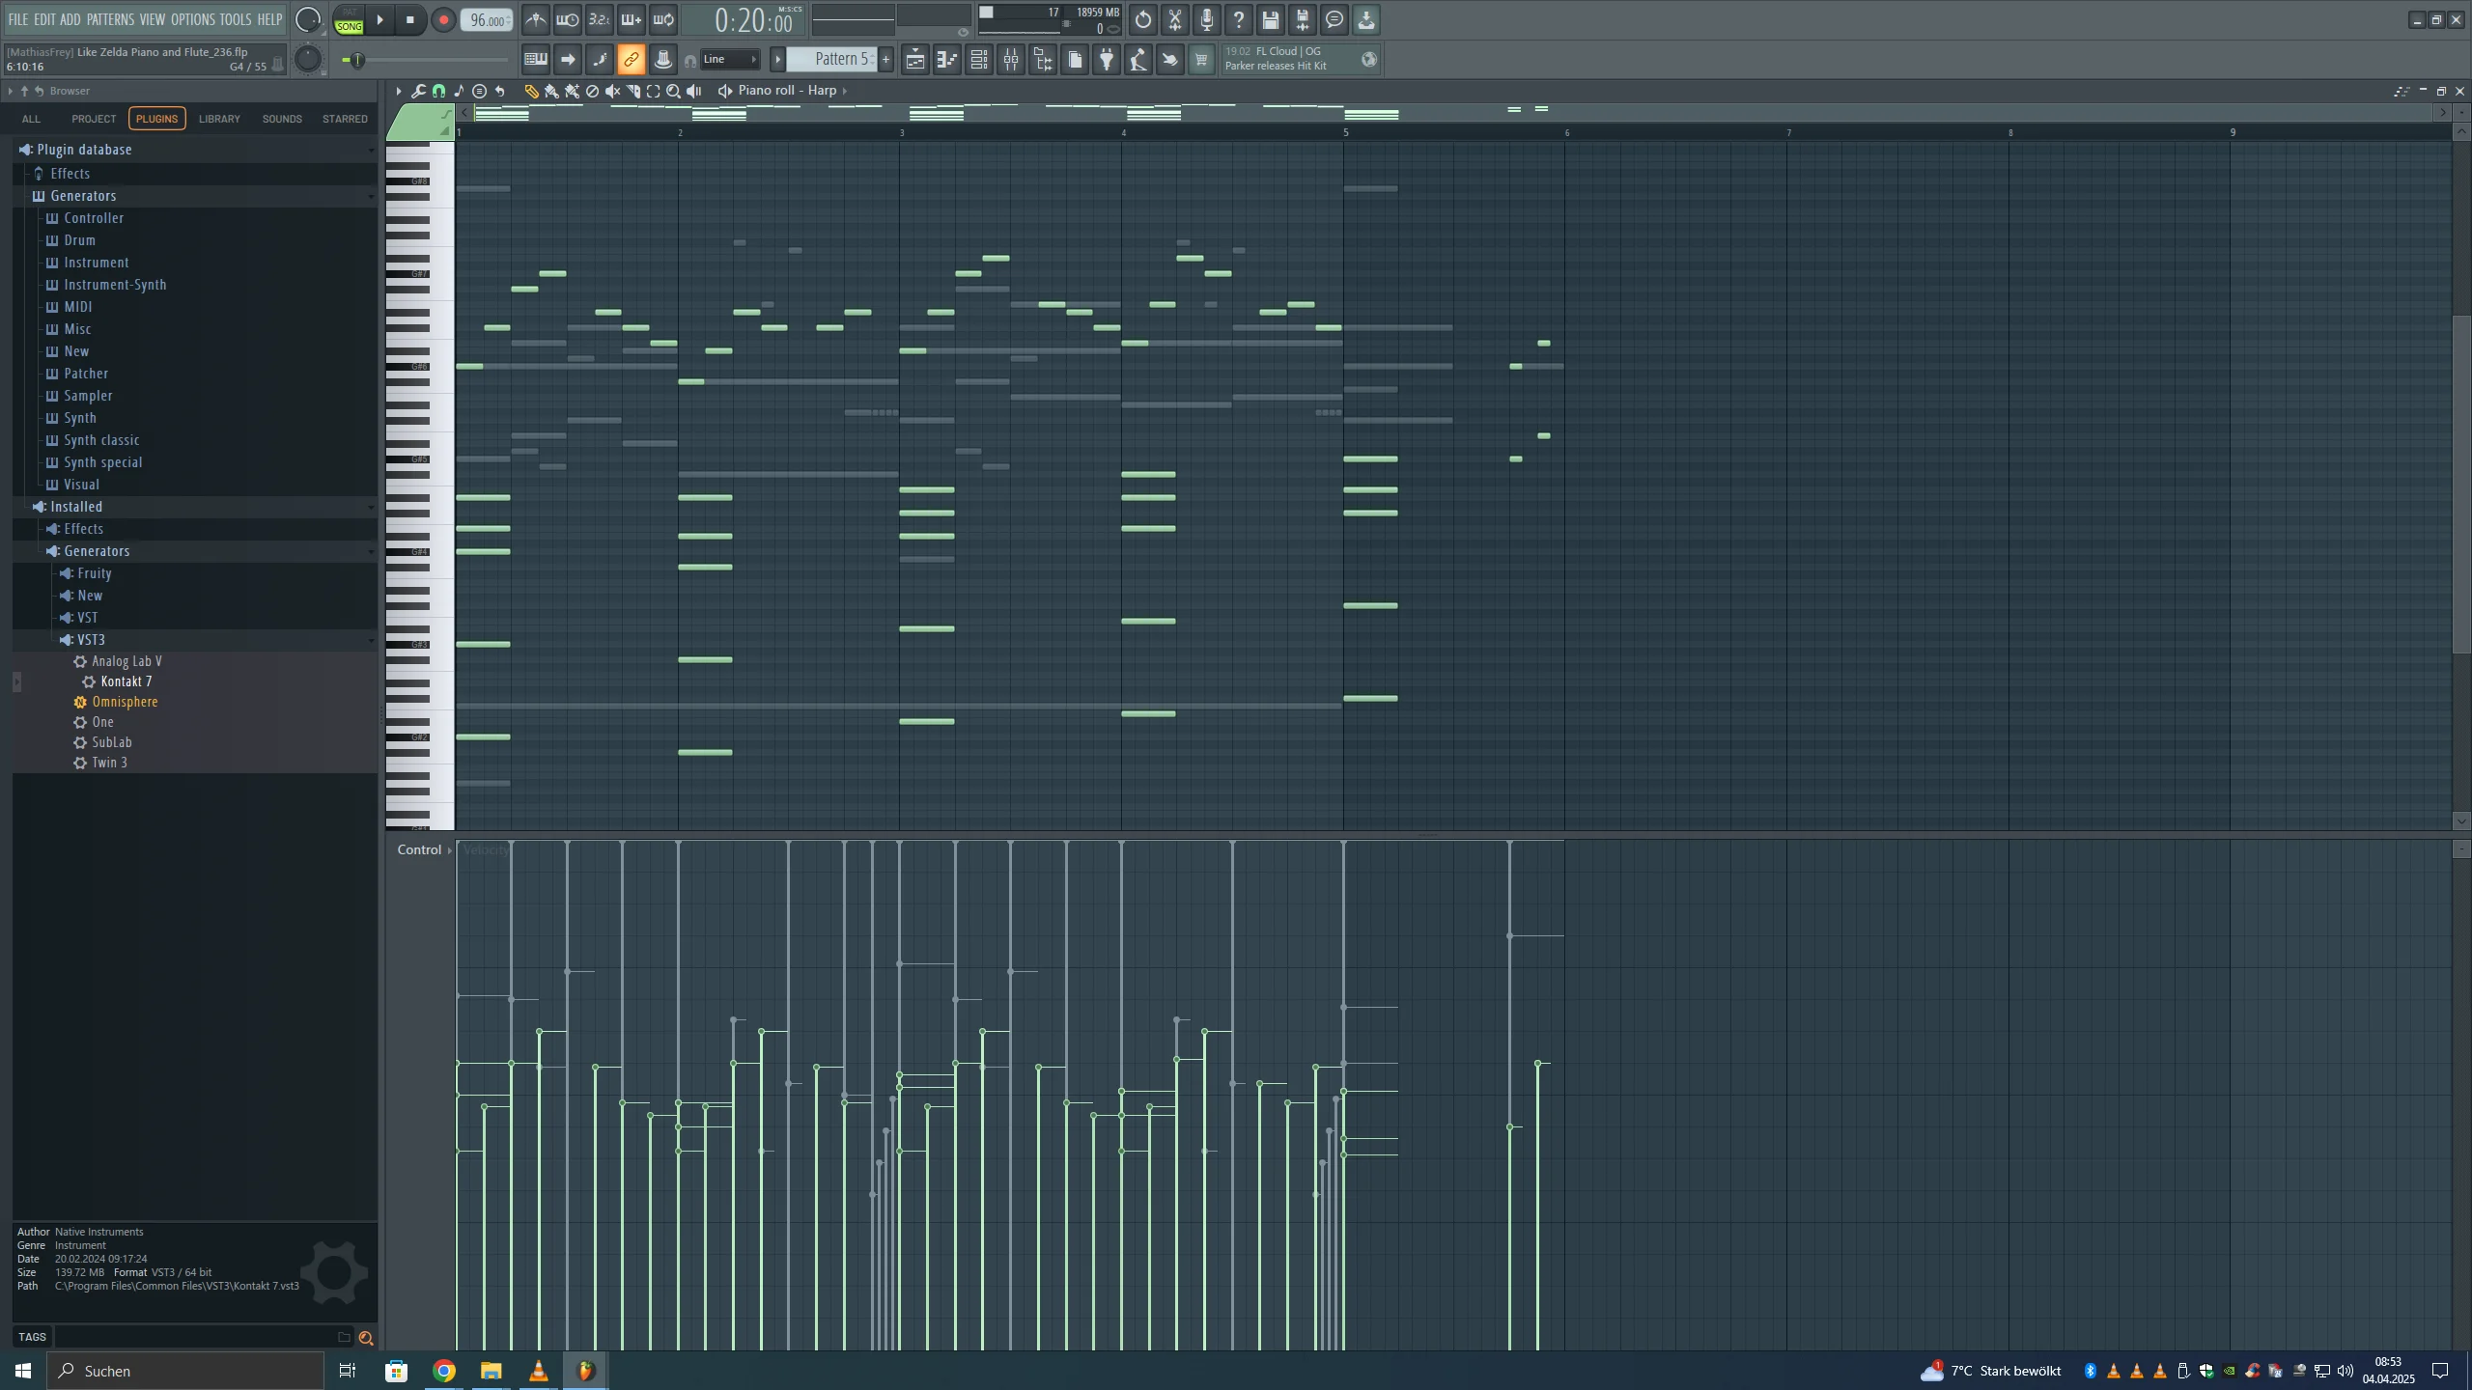This screenshot has width=2472, height=1390.
Task: Click the export render icon
Action: (x=1303, y=19)
